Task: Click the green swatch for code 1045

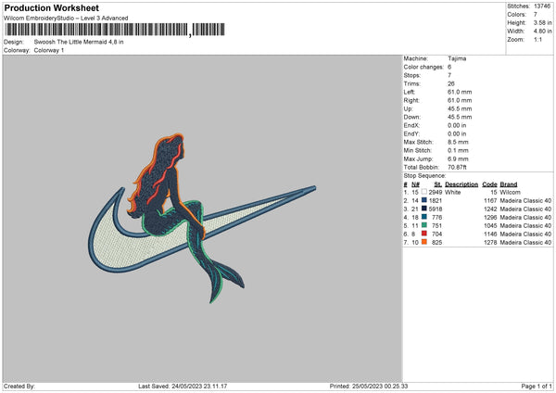Action: pyautogui.click(x=424, y=225)
